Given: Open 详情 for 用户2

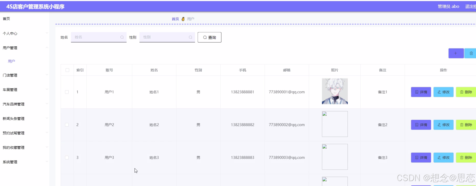Looking at the screenshot, I should [x=421, y=125].
